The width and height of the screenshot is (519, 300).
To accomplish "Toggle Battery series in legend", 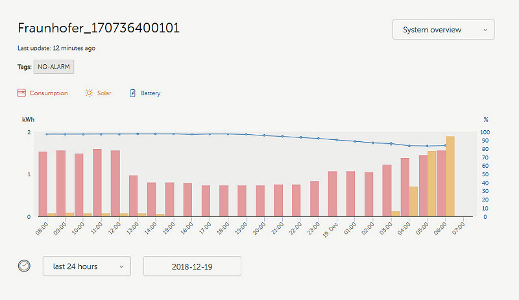I will click(x=151, y=93).
